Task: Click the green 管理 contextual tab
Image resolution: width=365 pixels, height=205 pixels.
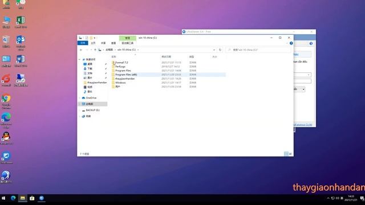Action: point(128,38)
